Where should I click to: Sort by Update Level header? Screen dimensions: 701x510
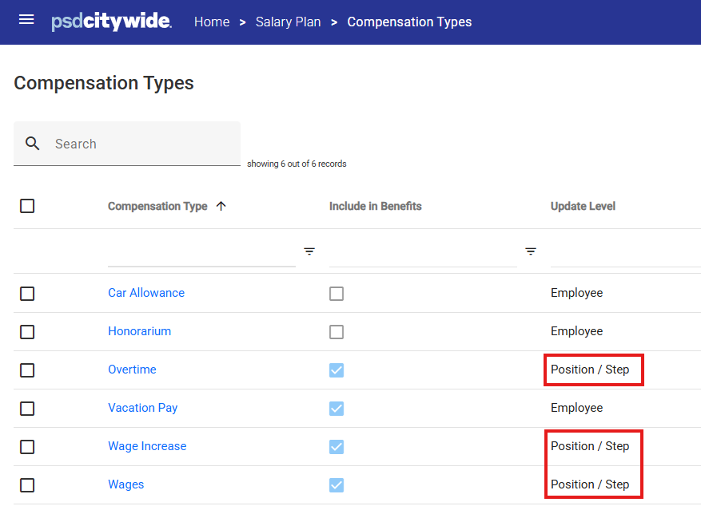click(583, 206)
